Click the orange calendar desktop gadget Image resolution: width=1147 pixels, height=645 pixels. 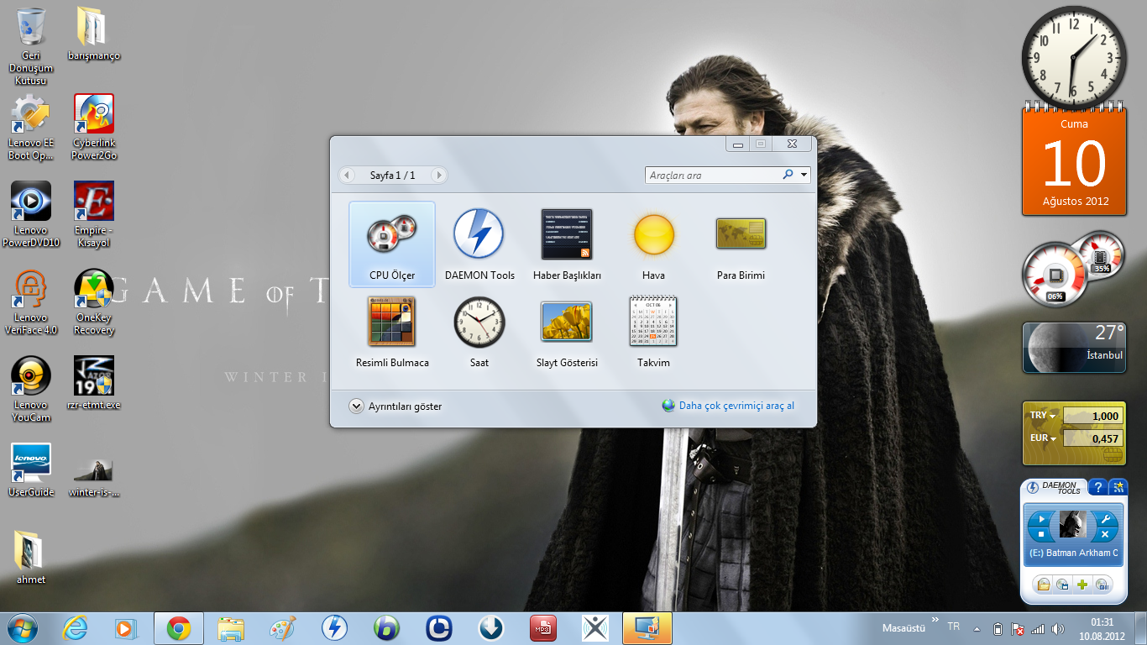coord(1075,160)
